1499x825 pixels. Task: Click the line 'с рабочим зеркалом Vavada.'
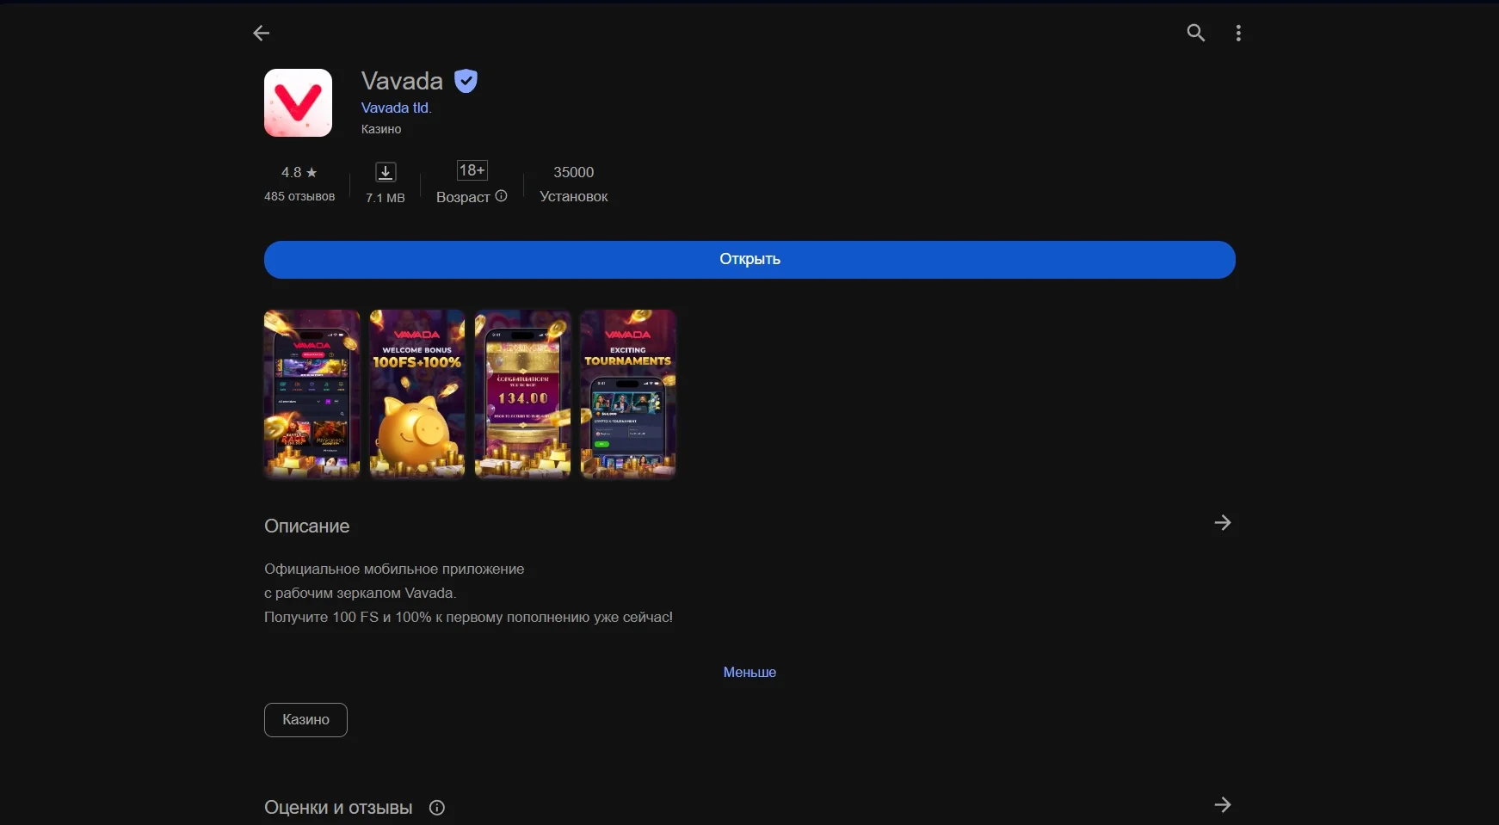click(x=361, y=593)
